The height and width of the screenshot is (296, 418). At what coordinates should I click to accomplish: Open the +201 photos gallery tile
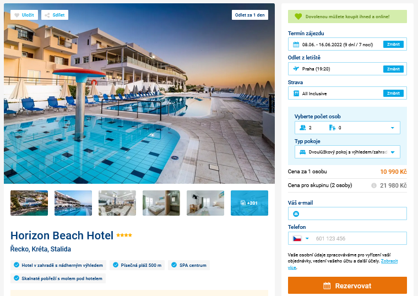pyautogui.click(x=249, y=203)
